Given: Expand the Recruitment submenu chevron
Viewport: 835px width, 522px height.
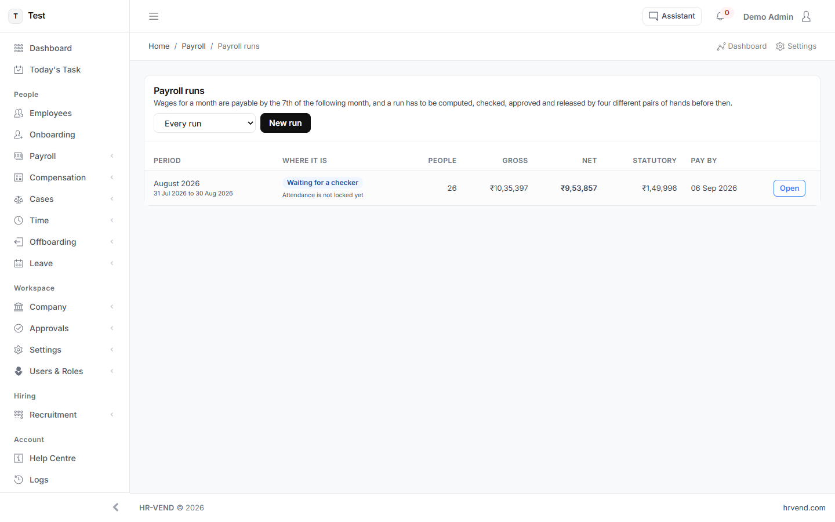Looking at the screenshot, I should 112,415.
